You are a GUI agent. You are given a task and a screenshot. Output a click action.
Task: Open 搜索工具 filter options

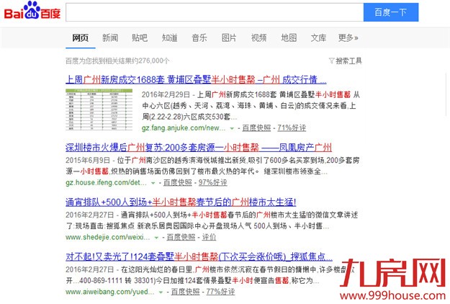[x=348, y=61]
